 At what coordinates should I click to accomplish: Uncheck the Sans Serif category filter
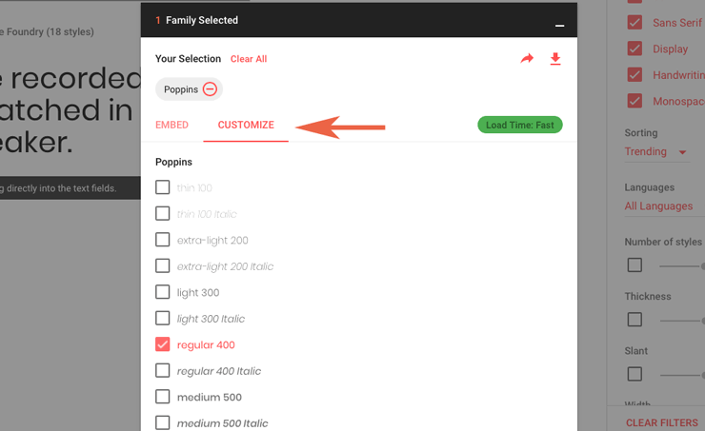pos(634,22)
